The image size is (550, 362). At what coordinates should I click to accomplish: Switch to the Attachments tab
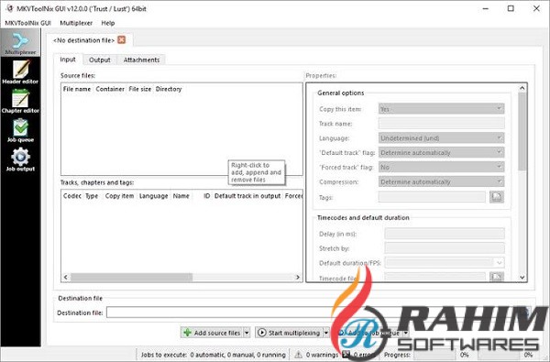[x=141, y=60]
